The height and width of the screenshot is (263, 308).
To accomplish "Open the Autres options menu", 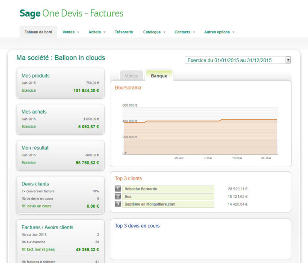I will coord(217,32).
